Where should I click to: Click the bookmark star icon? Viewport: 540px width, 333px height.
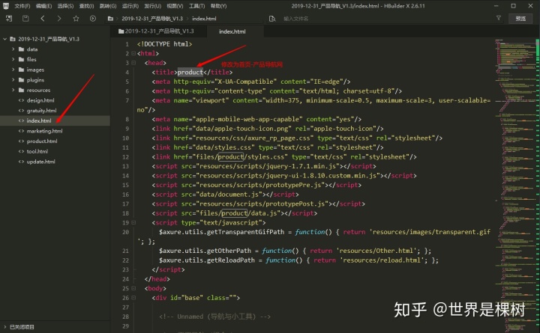[76, 19]
